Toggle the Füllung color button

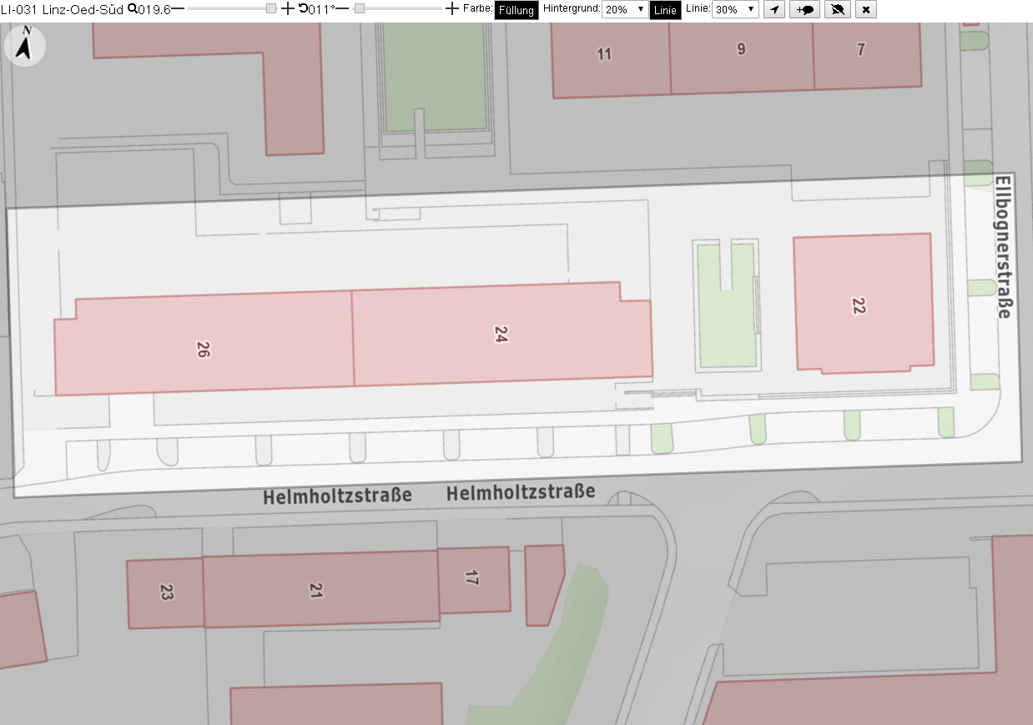(516, 10)
